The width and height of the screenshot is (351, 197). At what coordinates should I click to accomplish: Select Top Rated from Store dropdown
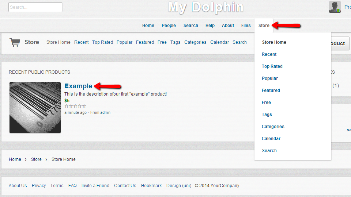pyautogui.click(x=272, y=66)
